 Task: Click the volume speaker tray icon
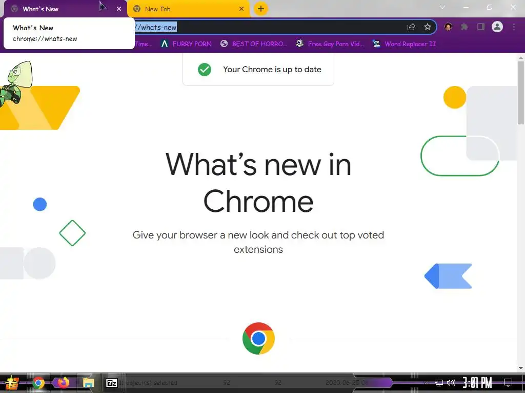tap(451, 383)
